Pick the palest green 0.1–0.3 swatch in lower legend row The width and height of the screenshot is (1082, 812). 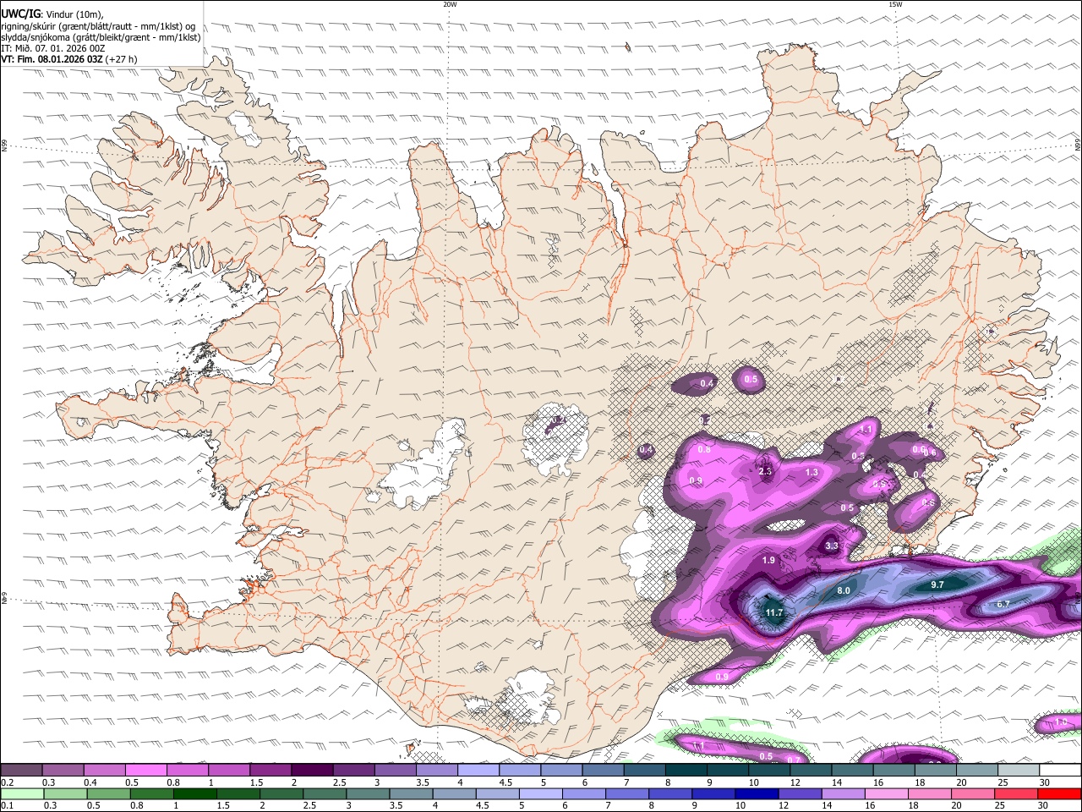click(22, 793)
